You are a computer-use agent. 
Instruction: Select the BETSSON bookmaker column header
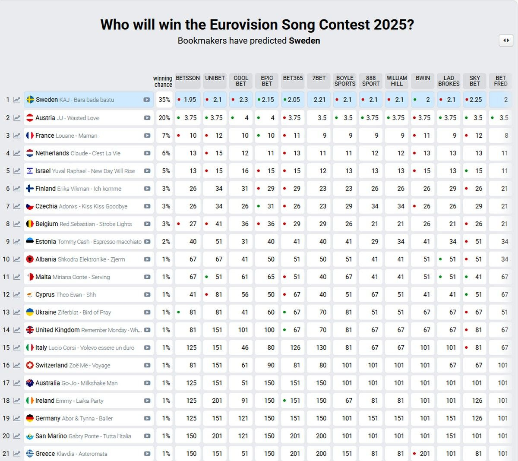click(188, 79)
